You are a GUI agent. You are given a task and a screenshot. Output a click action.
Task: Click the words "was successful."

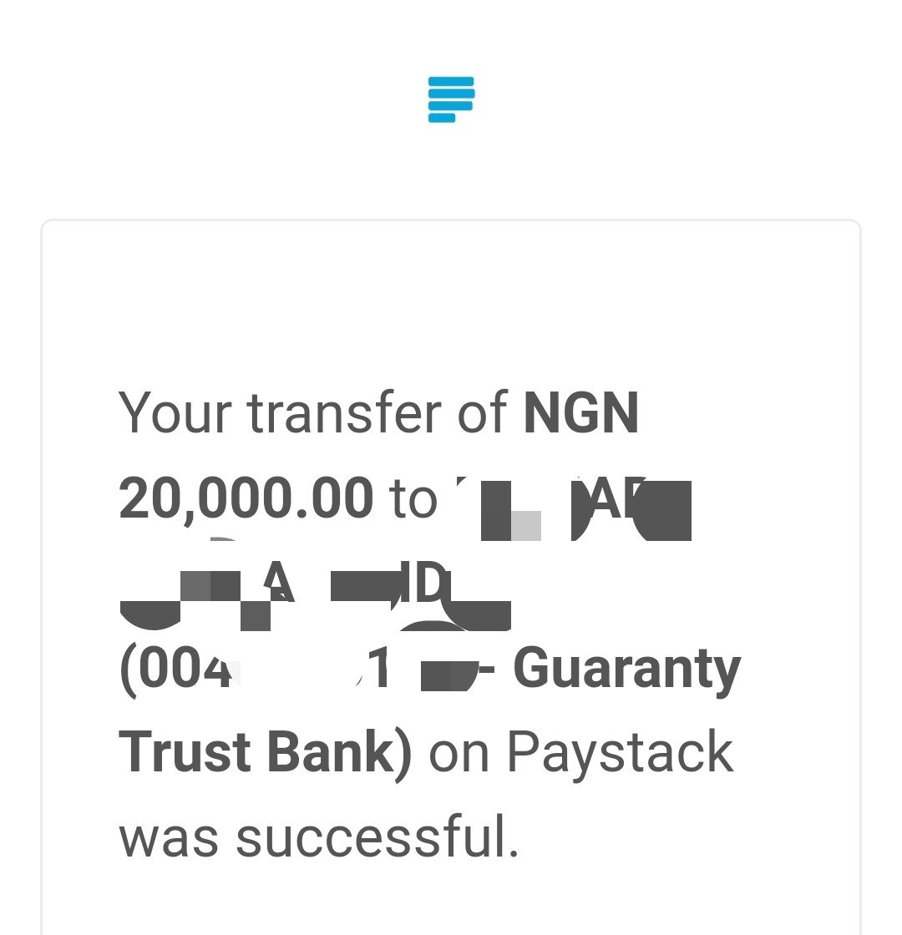(319, 836)
